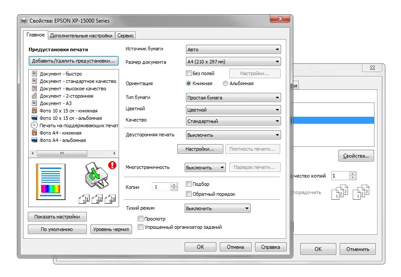Click the 'Копии' copies input field

161,187
